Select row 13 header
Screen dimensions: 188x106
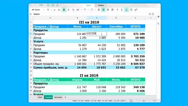(x=31, y=67)
